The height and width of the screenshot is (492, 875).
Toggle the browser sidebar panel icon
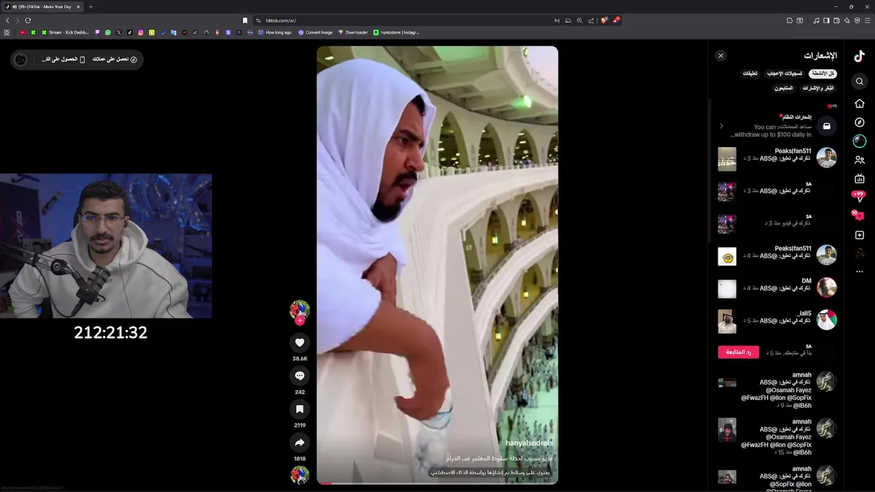click(826, 20)
